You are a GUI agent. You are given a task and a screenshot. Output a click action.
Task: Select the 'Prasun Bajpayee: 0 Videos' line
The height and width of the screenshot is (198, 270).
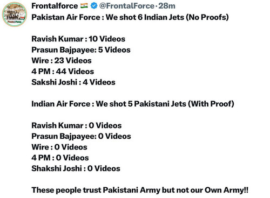point(81,136)
